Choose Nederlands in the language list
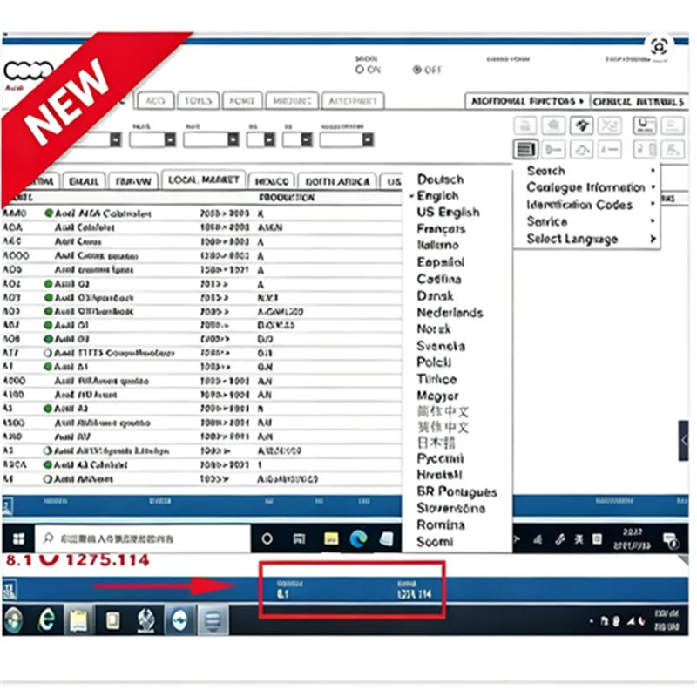Viewport: 697px width, 697px height. click(x=450, y=313)
